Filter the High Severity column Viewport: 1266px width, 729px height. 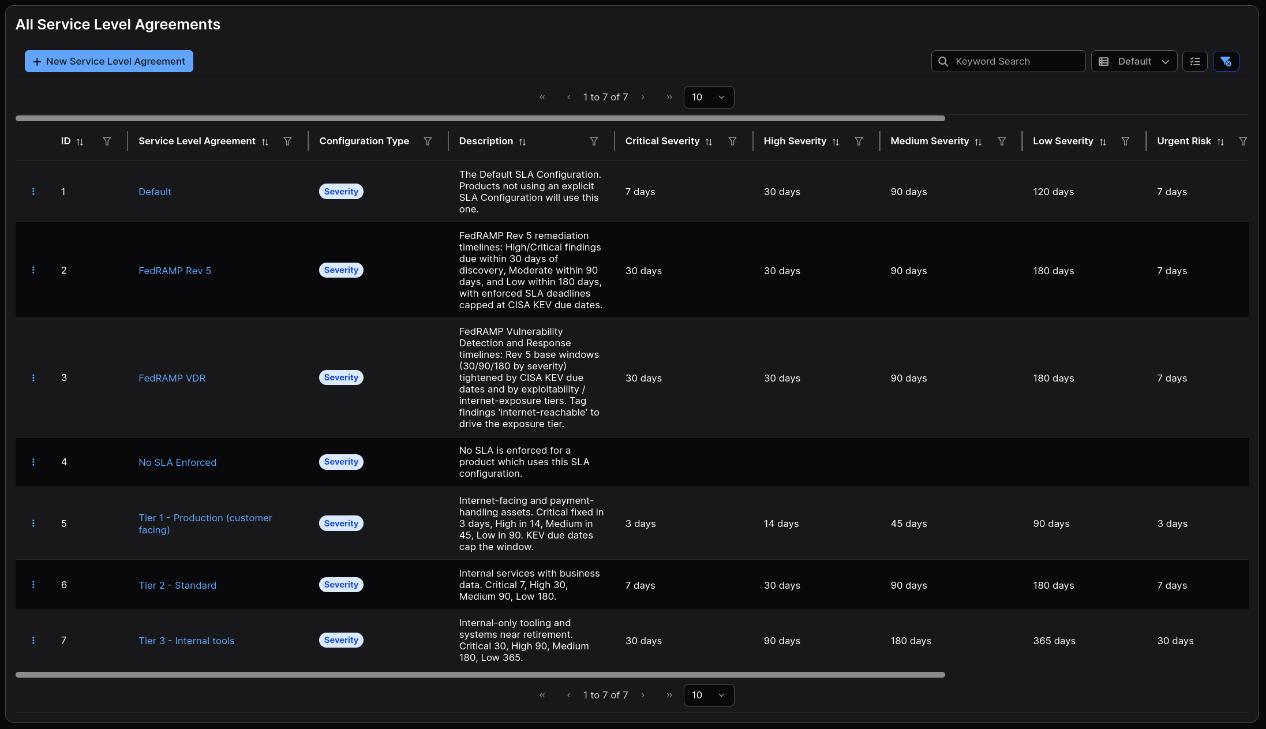pos(859,141)
